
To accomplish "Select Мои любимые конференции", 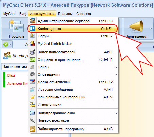I will tap(73, 97).
